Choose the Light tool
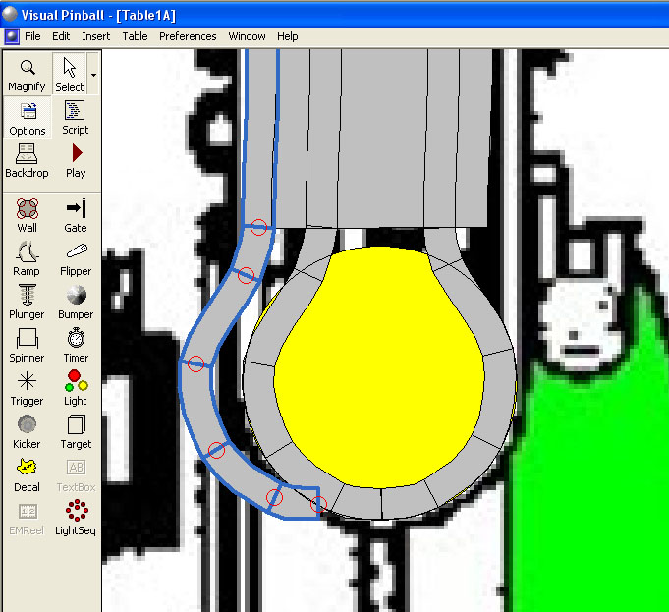Image resolution: width=669 pixels, height=612 pixels. coord(76,388)
